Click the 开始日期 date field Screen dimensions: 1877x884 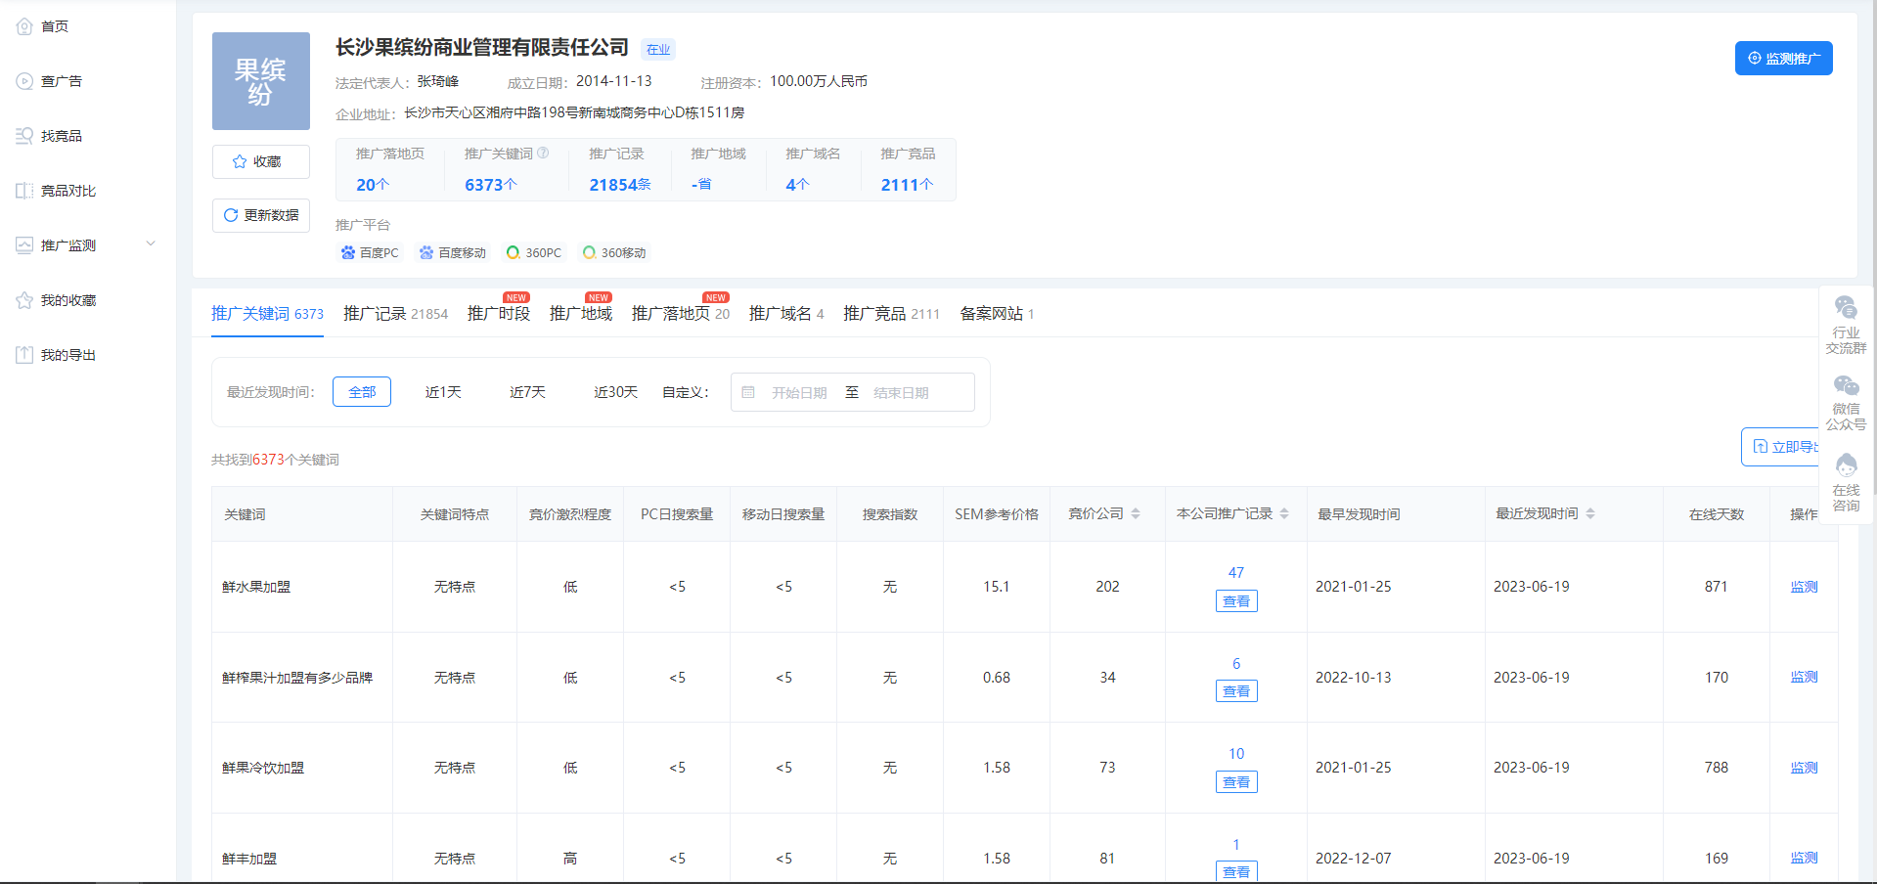click(799, 392)
